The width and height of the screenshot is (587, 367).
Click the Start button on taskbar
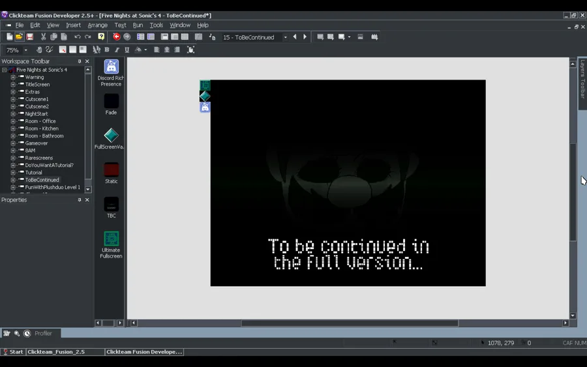coord(13,351)
